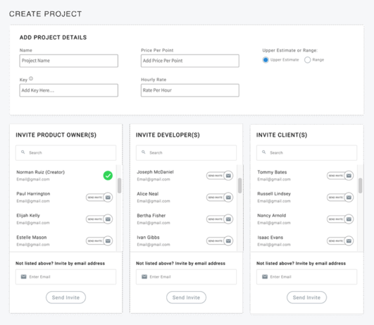The image size is (374, 325).
Task: Click search magnifier in Invite Developer(s) panel
Action: pos(144,152)
